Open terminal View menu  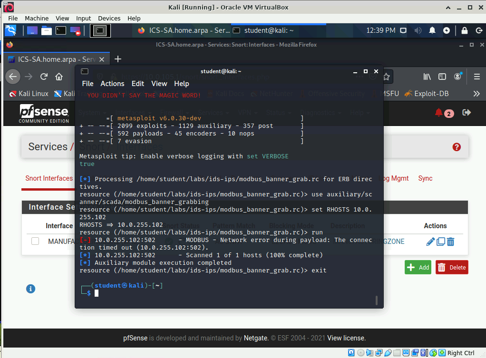[159, 84]
